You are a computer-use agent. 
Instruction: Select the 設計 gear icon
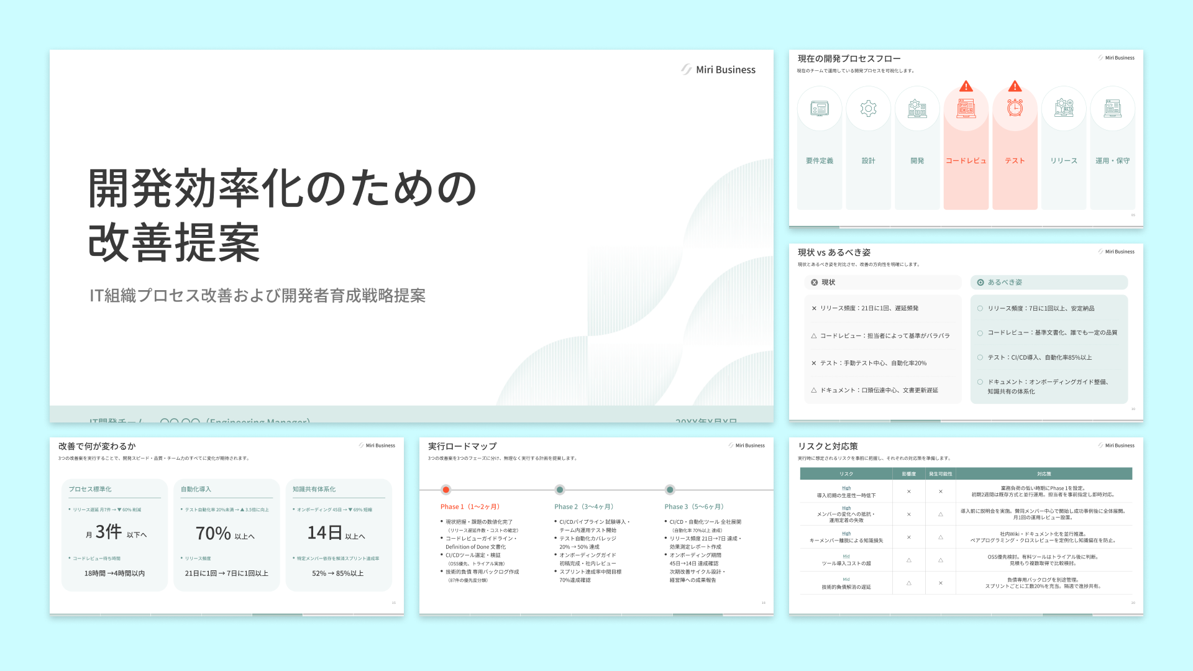[868, 109]
